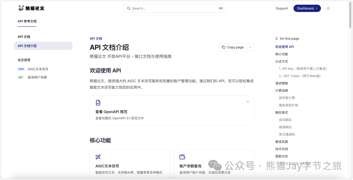Viewport: 353px width, 180px height.
Task: Jump to 按字数计费 outline entry
Action: coord(287,98)
